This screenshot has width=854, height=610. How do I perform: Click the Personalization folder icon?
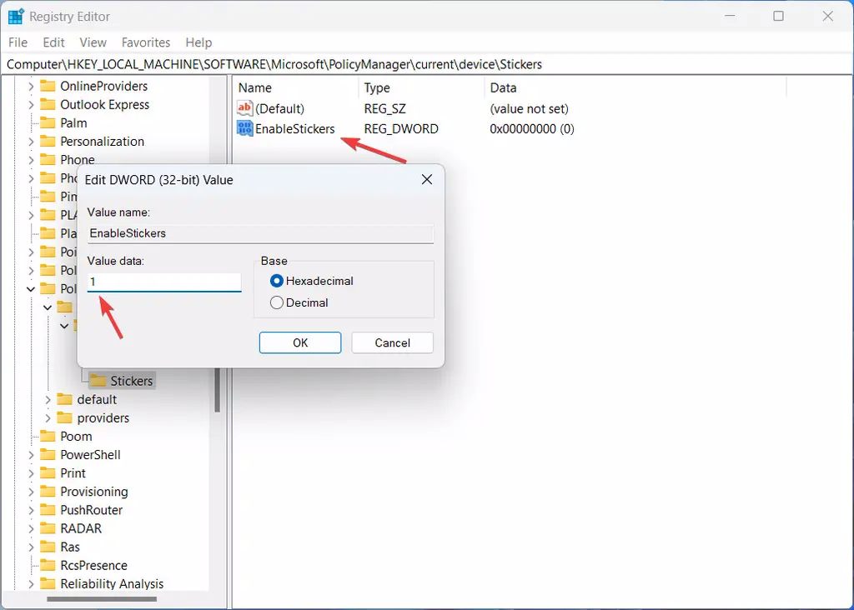[x=48, y=141]
